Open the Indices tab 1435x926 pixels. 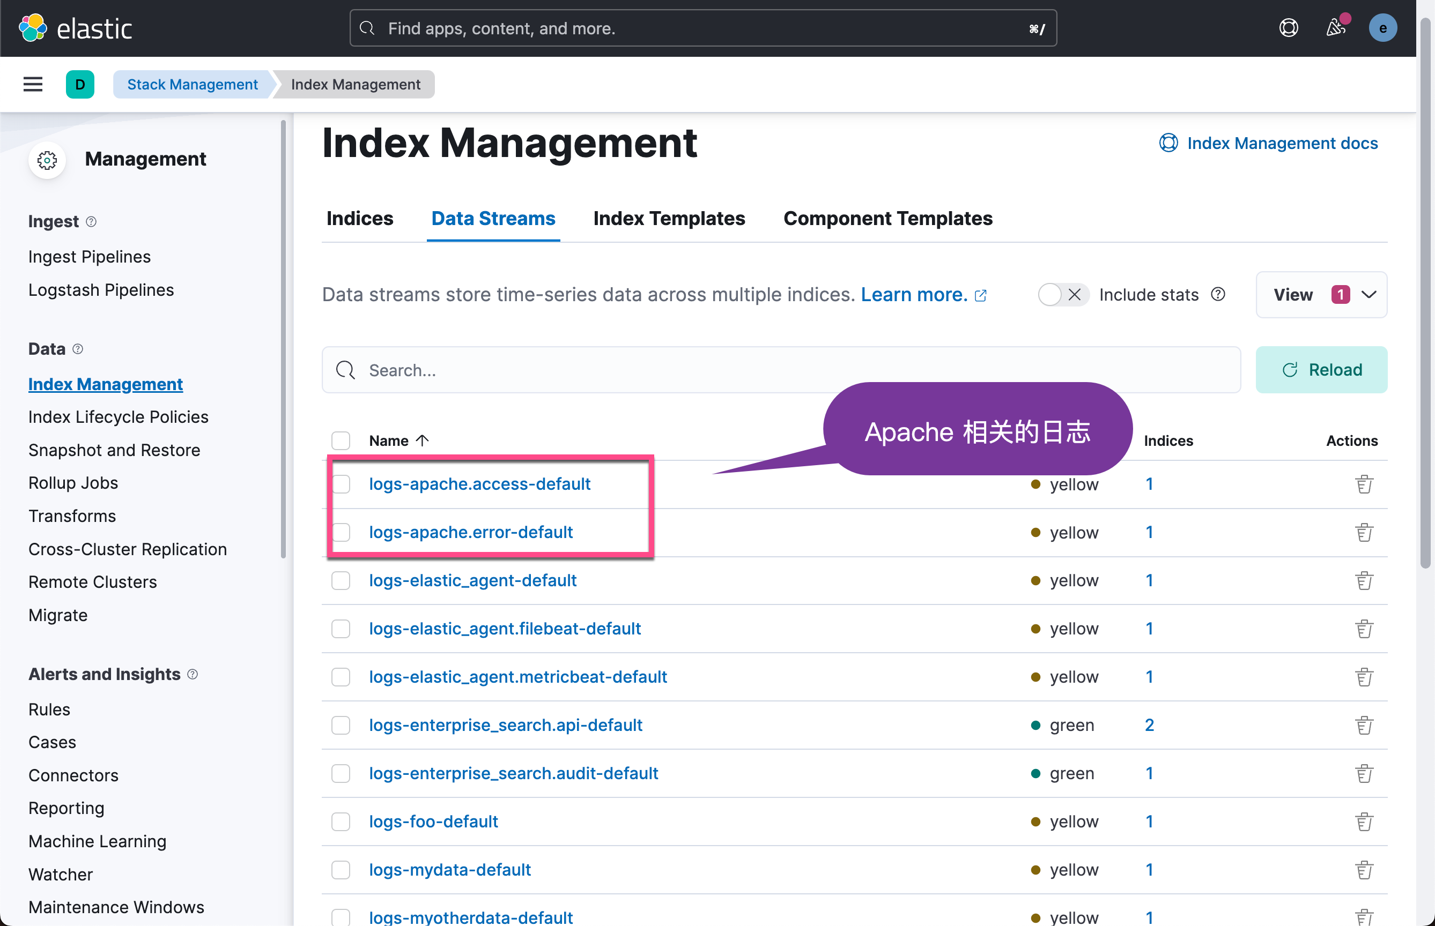click(x=359, y=218)
